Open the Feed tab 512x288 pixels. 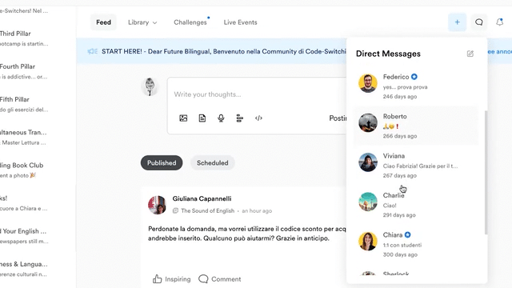click(103, 22)
